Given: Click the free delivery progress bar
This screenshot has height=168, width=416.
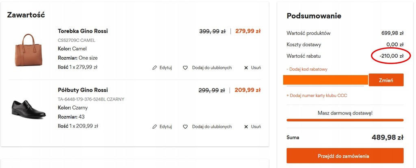Looking at the screenshot, I should click(345, 120).
